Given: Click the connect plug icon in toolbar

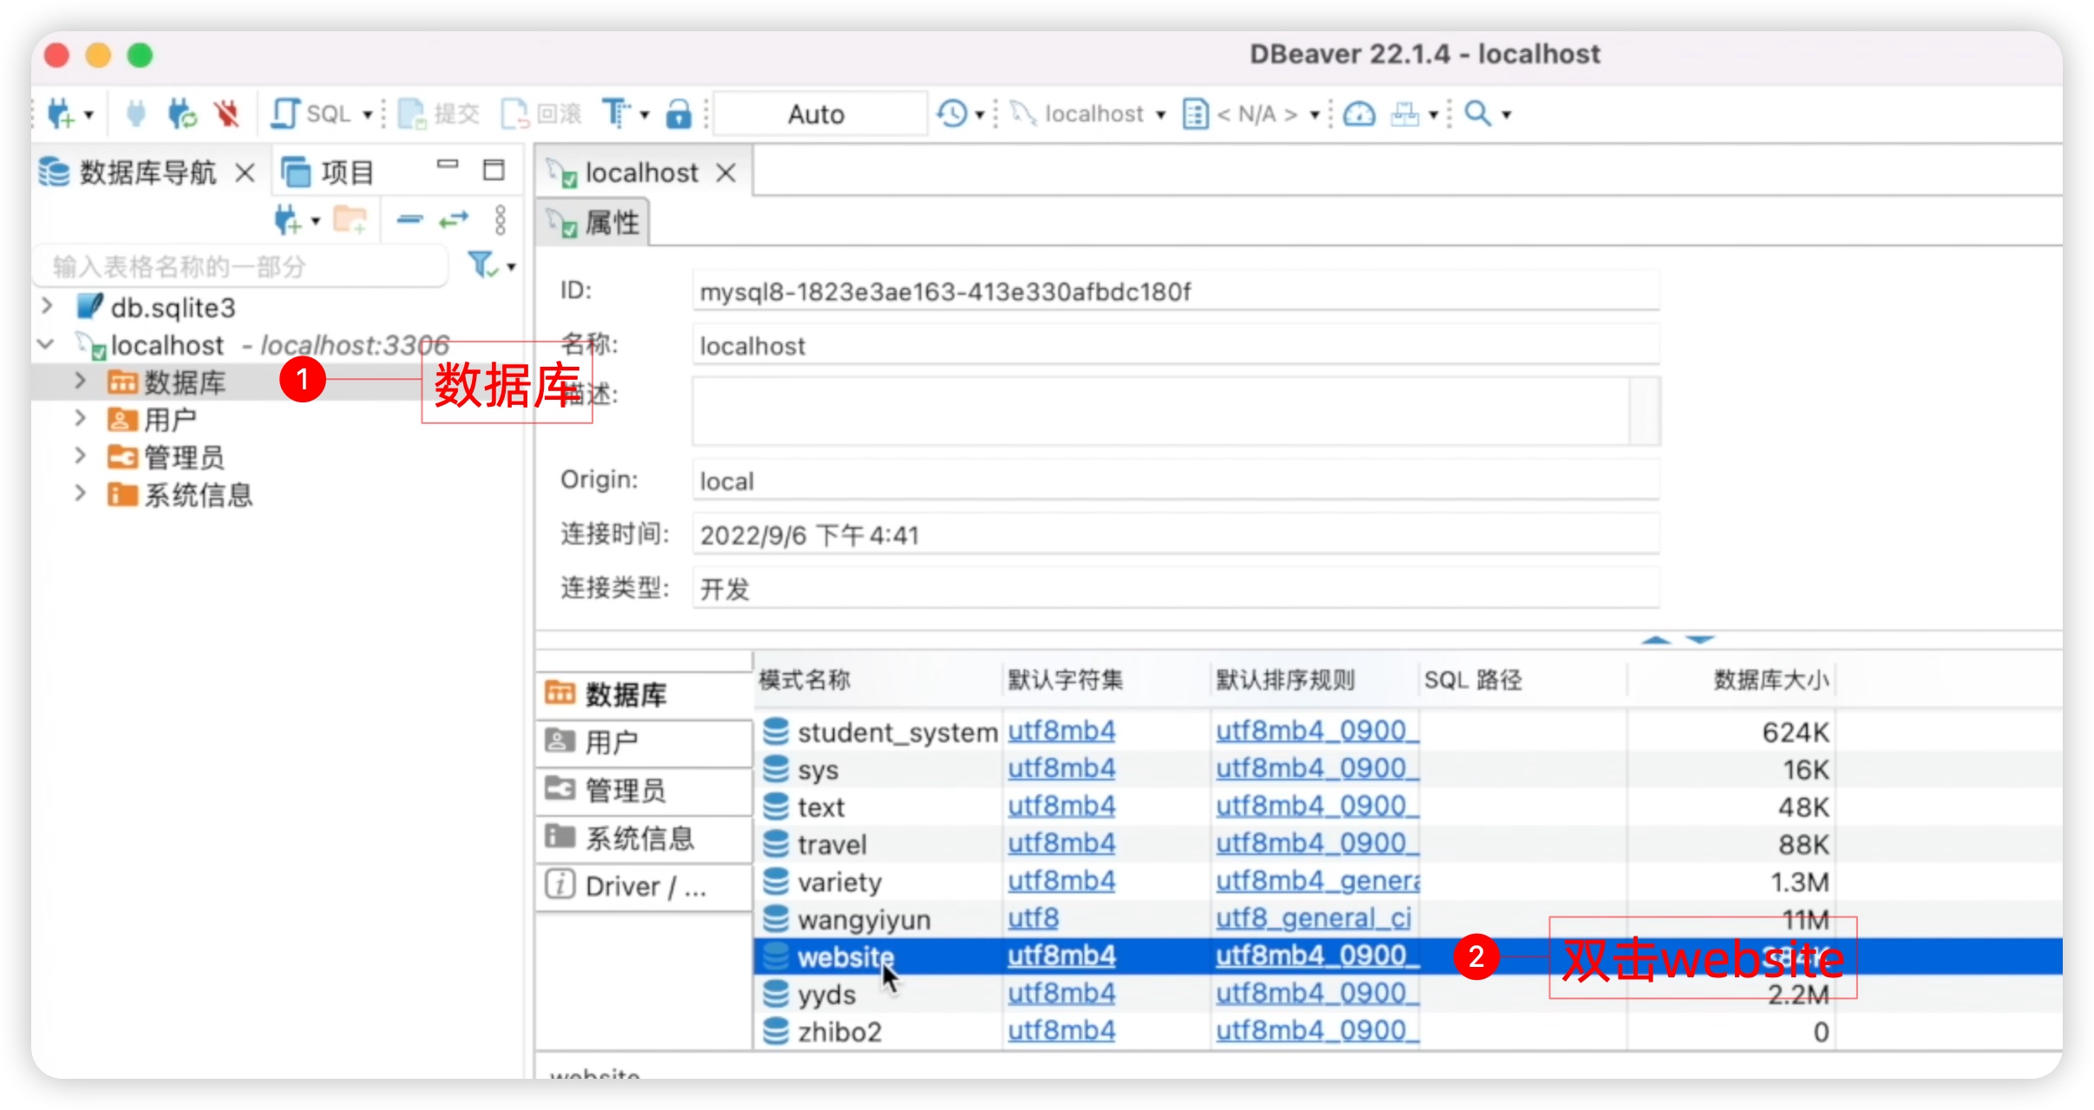Looking at the screenshot, I should pos(136,114).
